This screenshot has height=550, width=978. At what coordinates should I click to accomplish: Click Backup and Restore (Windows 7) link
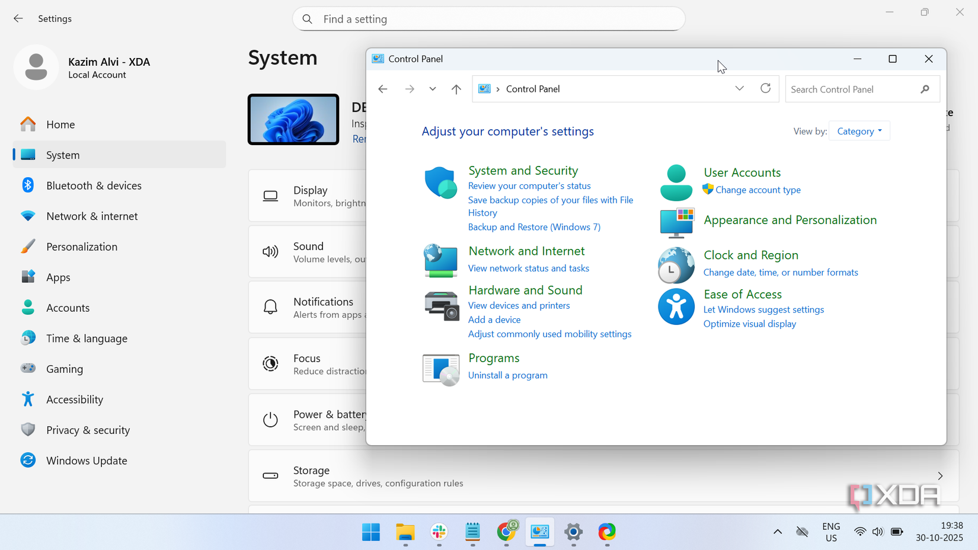click(534, 227)
